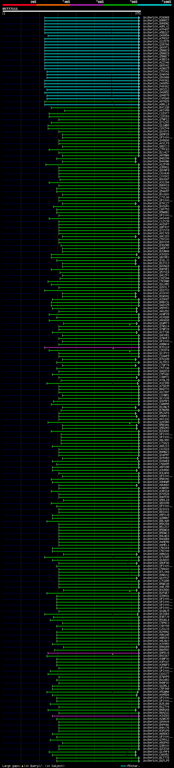Select UniRef100_C5FGQ0 label
The width and height of the screenshot is (174, 768).
pyautogui.click(x=156, y=374)
